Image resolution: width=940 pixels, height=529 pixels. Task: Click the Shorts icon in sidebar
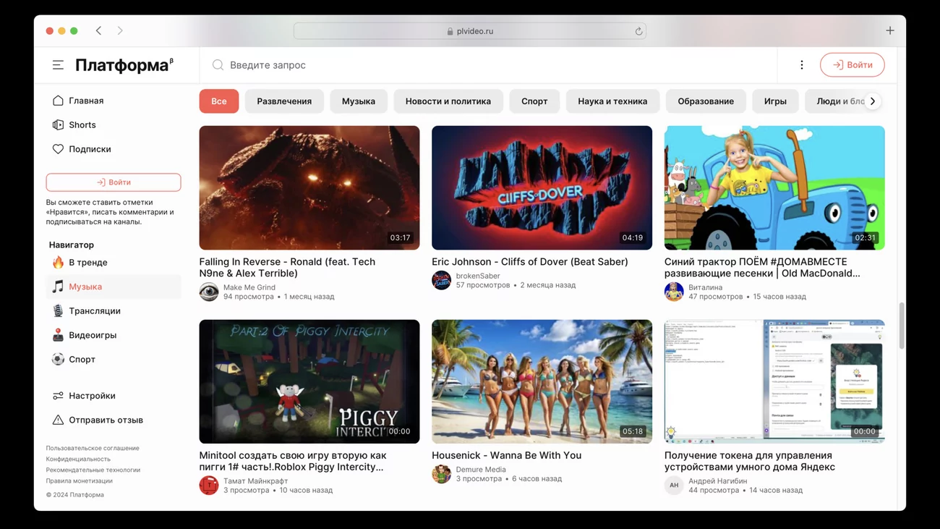[x=58, y=125]
